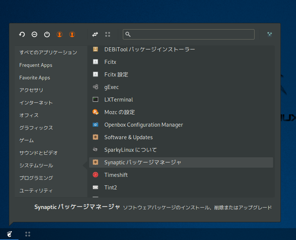Click the gExec gears icon

click(x=95, y=87)
